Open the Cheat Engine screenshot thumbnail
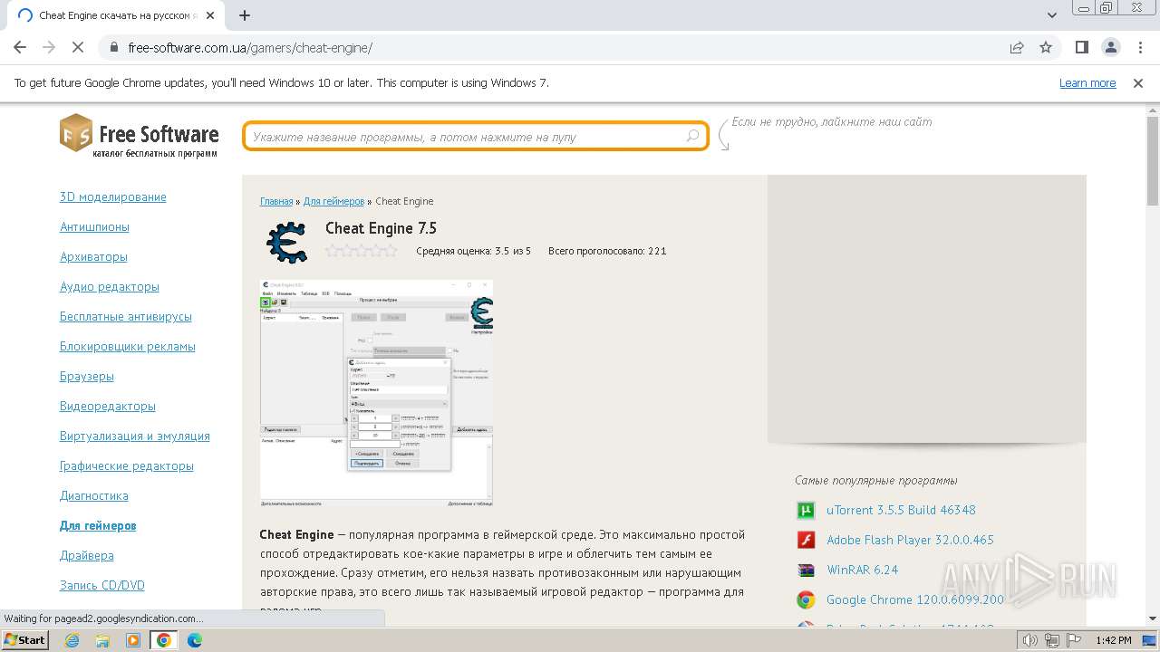1160x652 pixels. pyautogui.click(x=376, y=393)
